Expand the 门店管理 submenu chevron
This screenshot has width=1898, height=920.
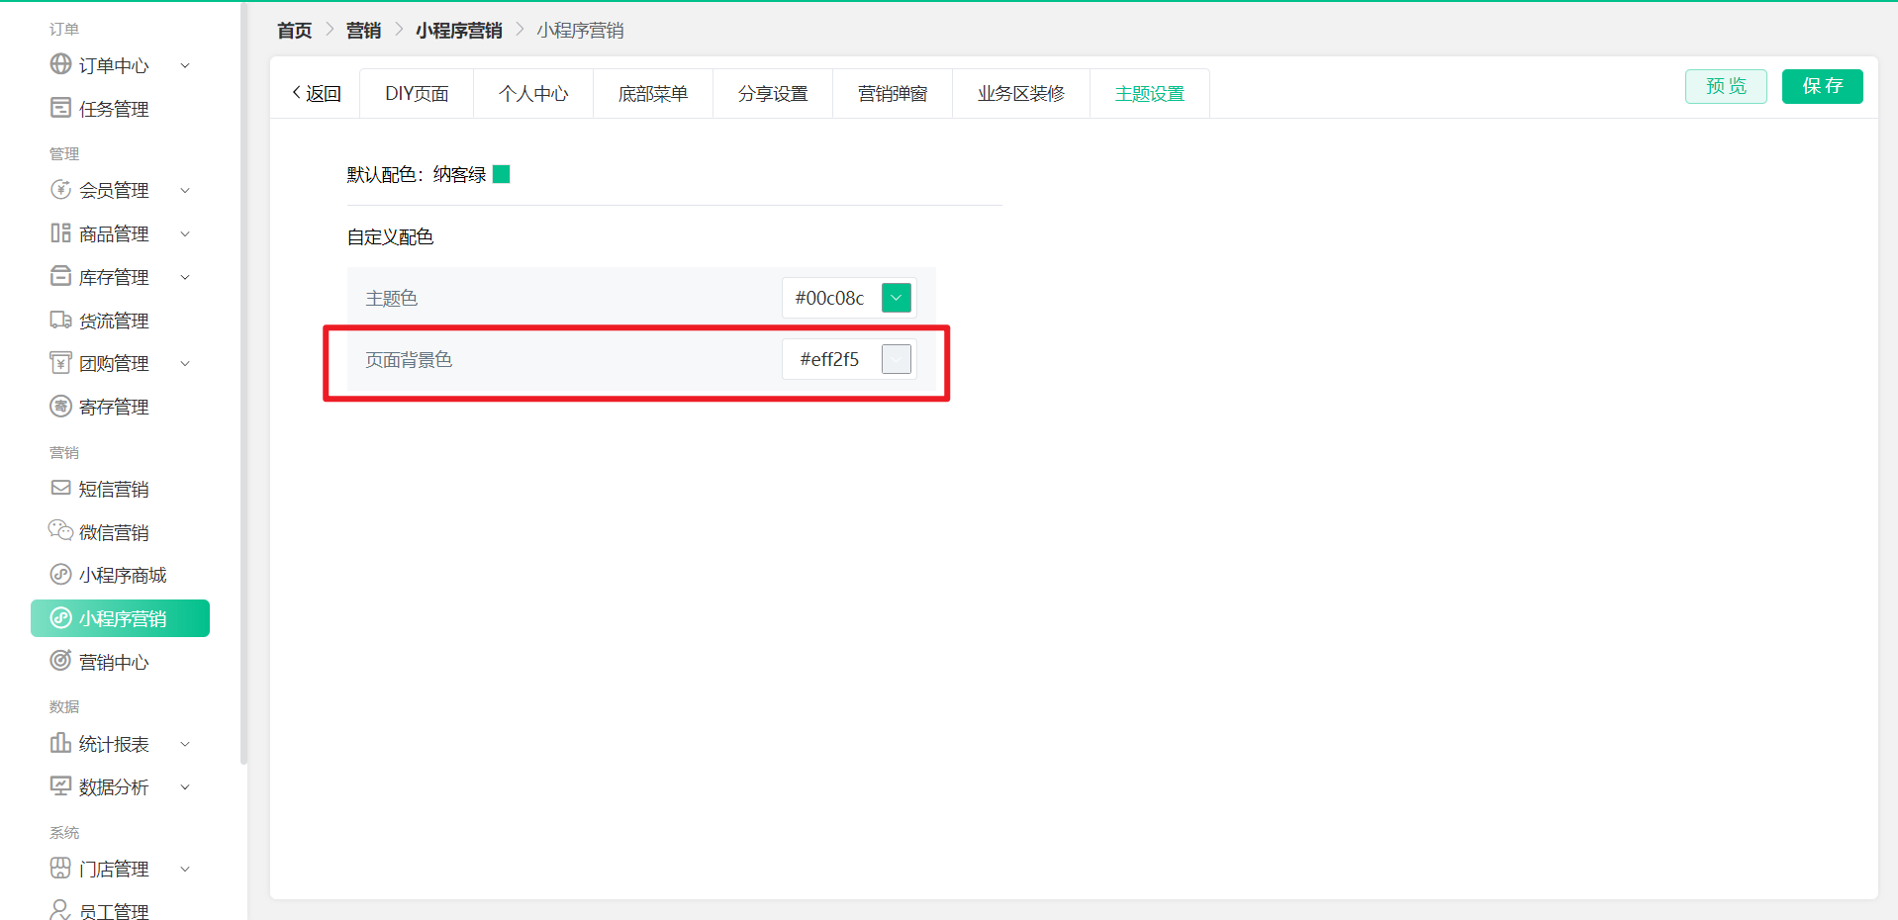point(185,869)
